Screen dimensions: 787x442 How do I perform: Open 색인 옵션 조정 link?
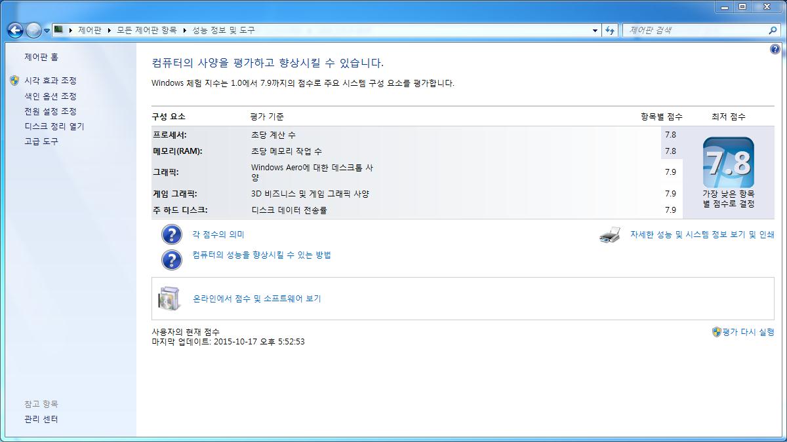(x=50, y=96)
